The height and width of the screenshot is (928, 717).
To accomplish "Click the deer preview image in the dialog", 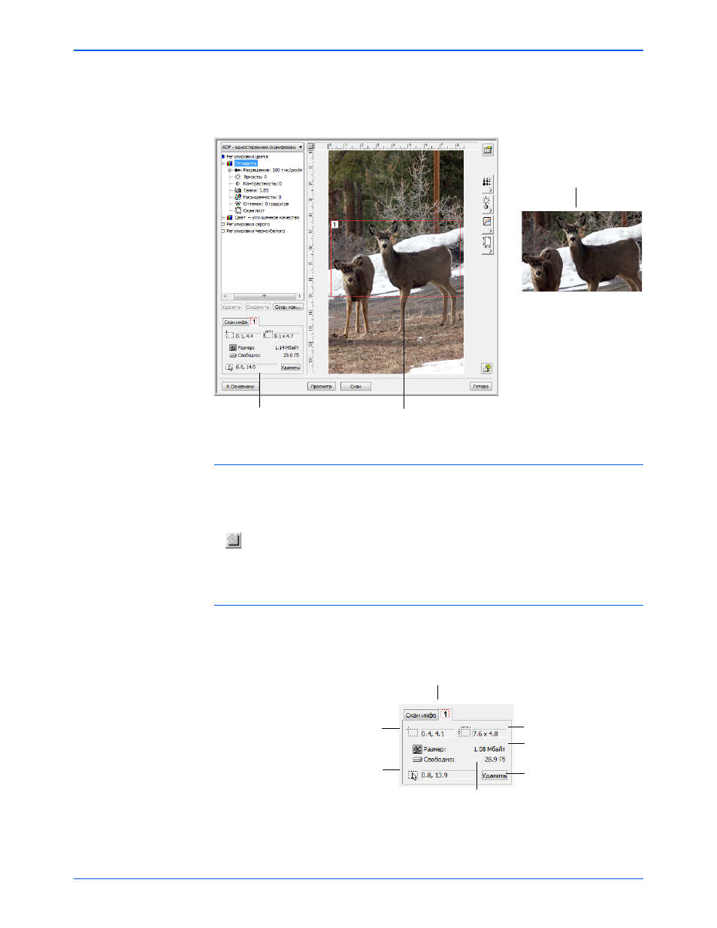I will tap(396, 262).
